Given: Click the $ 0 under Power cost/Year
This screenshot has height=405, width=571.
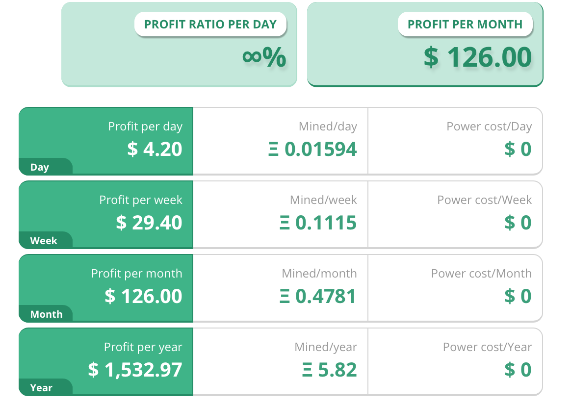Looking at the screenshot, I should pyautogui.click(x=518, y=370).
